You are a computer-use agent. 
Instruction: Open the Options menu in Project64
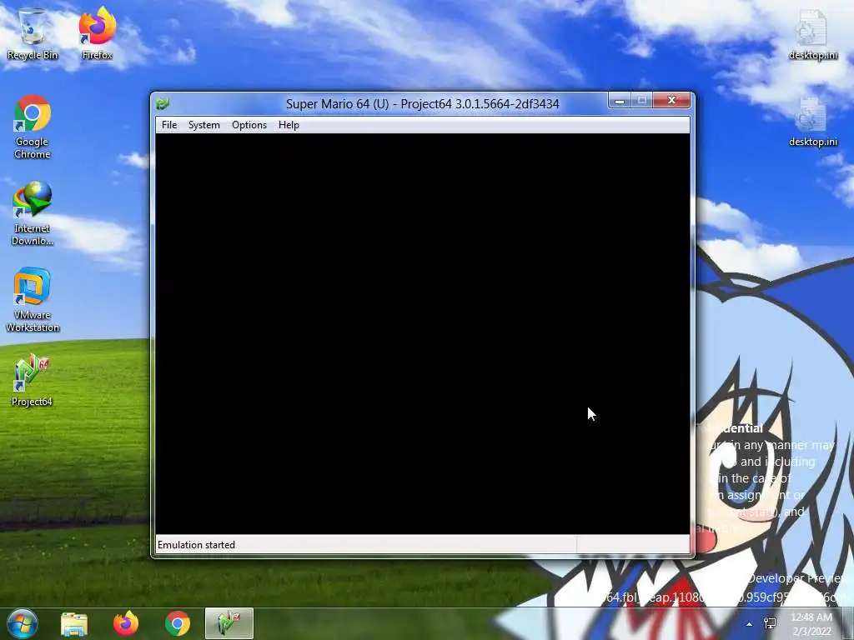pos(249,125)
